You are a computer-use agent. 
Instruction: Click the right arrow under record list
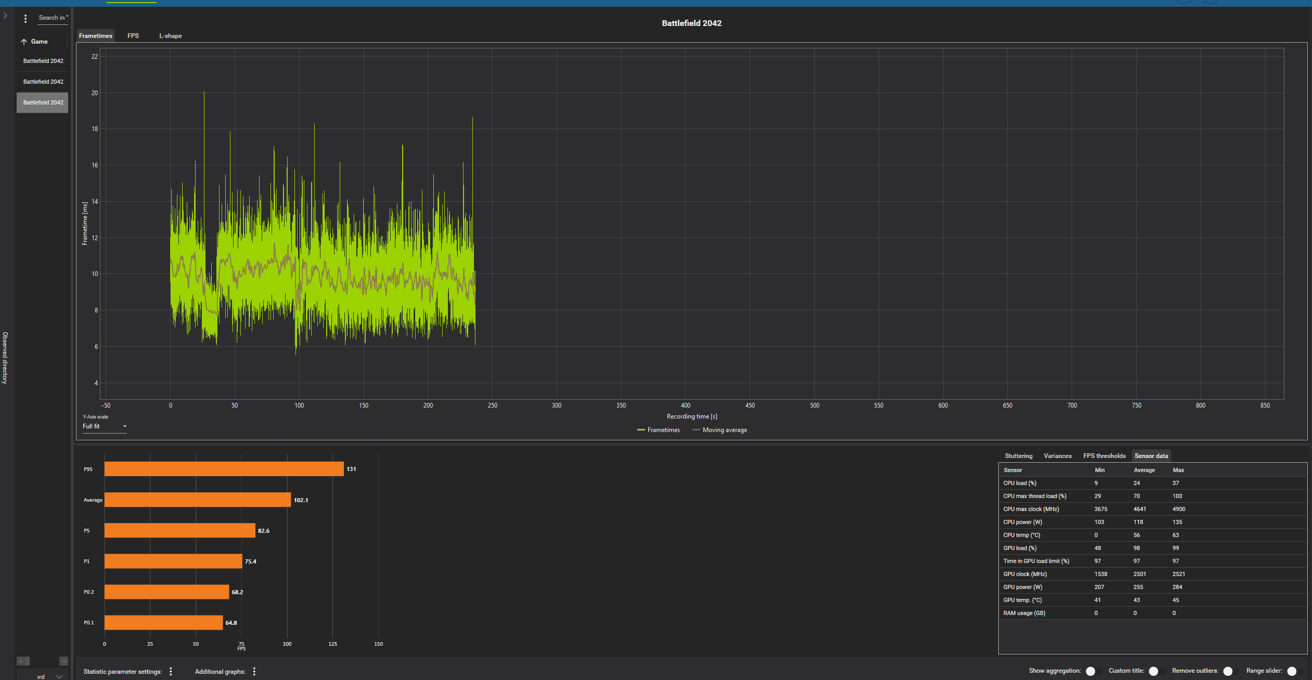(63, 661)
